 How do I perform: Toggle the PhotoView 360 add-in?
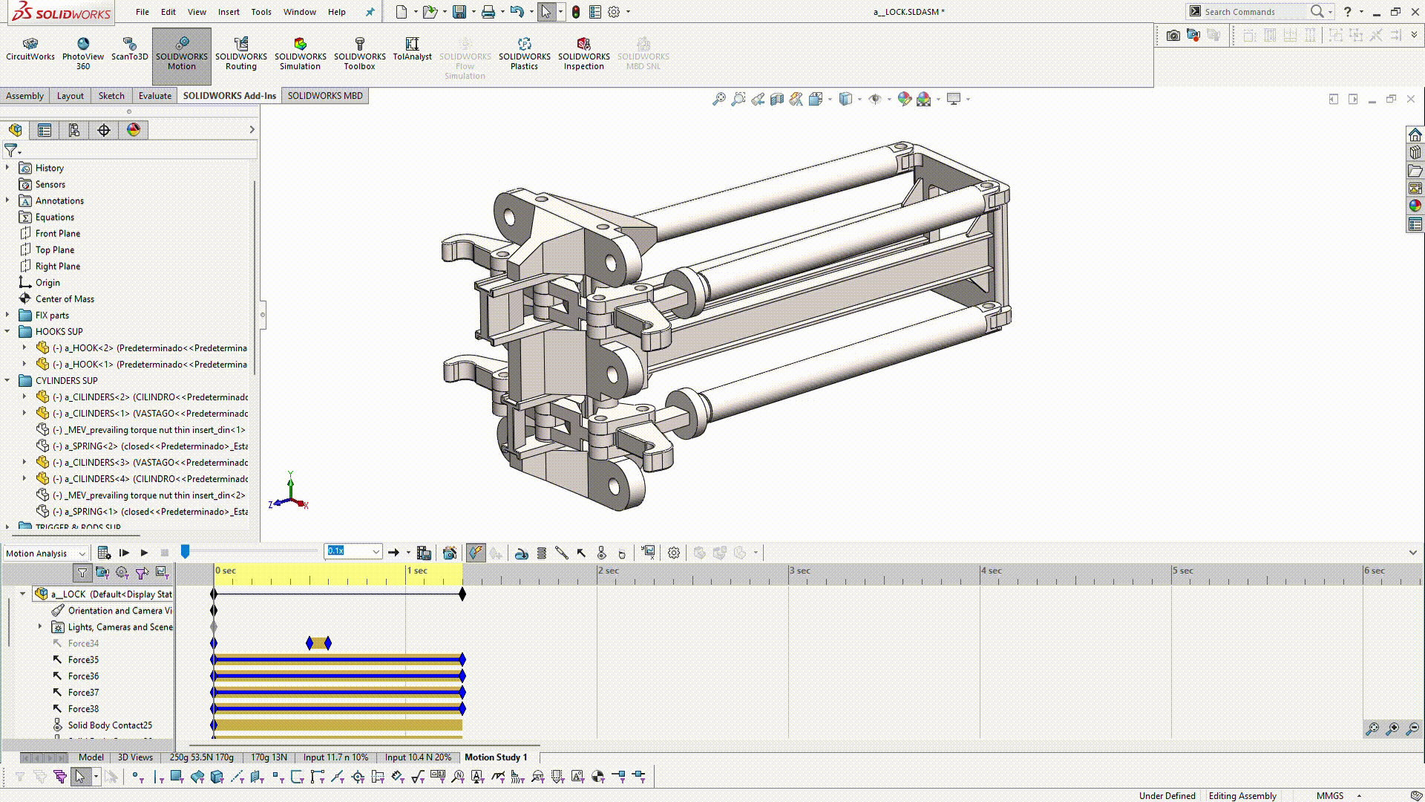tap(83, 54)
